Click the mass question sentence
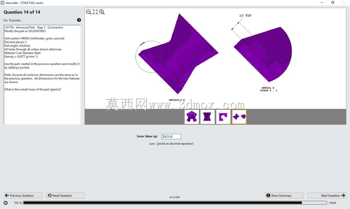This screenshot has height=209, width=350. [x=33, y=89]
